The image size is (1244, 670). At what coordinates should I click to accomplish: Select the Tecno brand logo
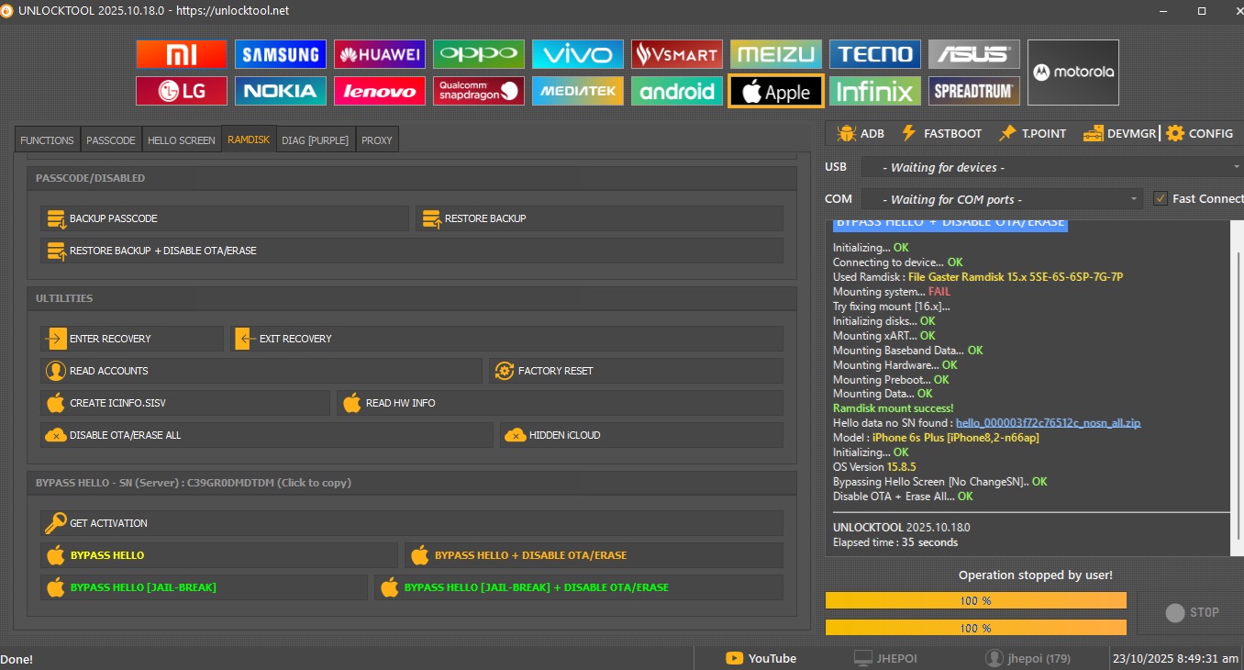(875, 54)
